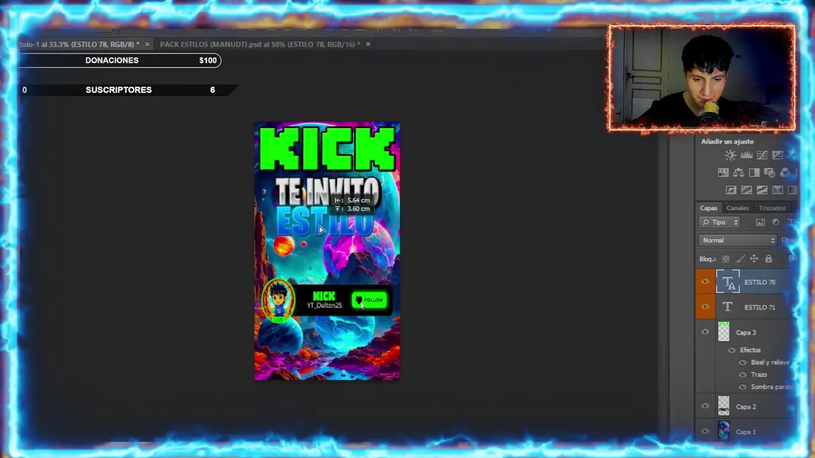The width and height of the screenshot is (815, 458).
Task: Add a Photo Filter adjustment
Action: click(x=769, y=172)
